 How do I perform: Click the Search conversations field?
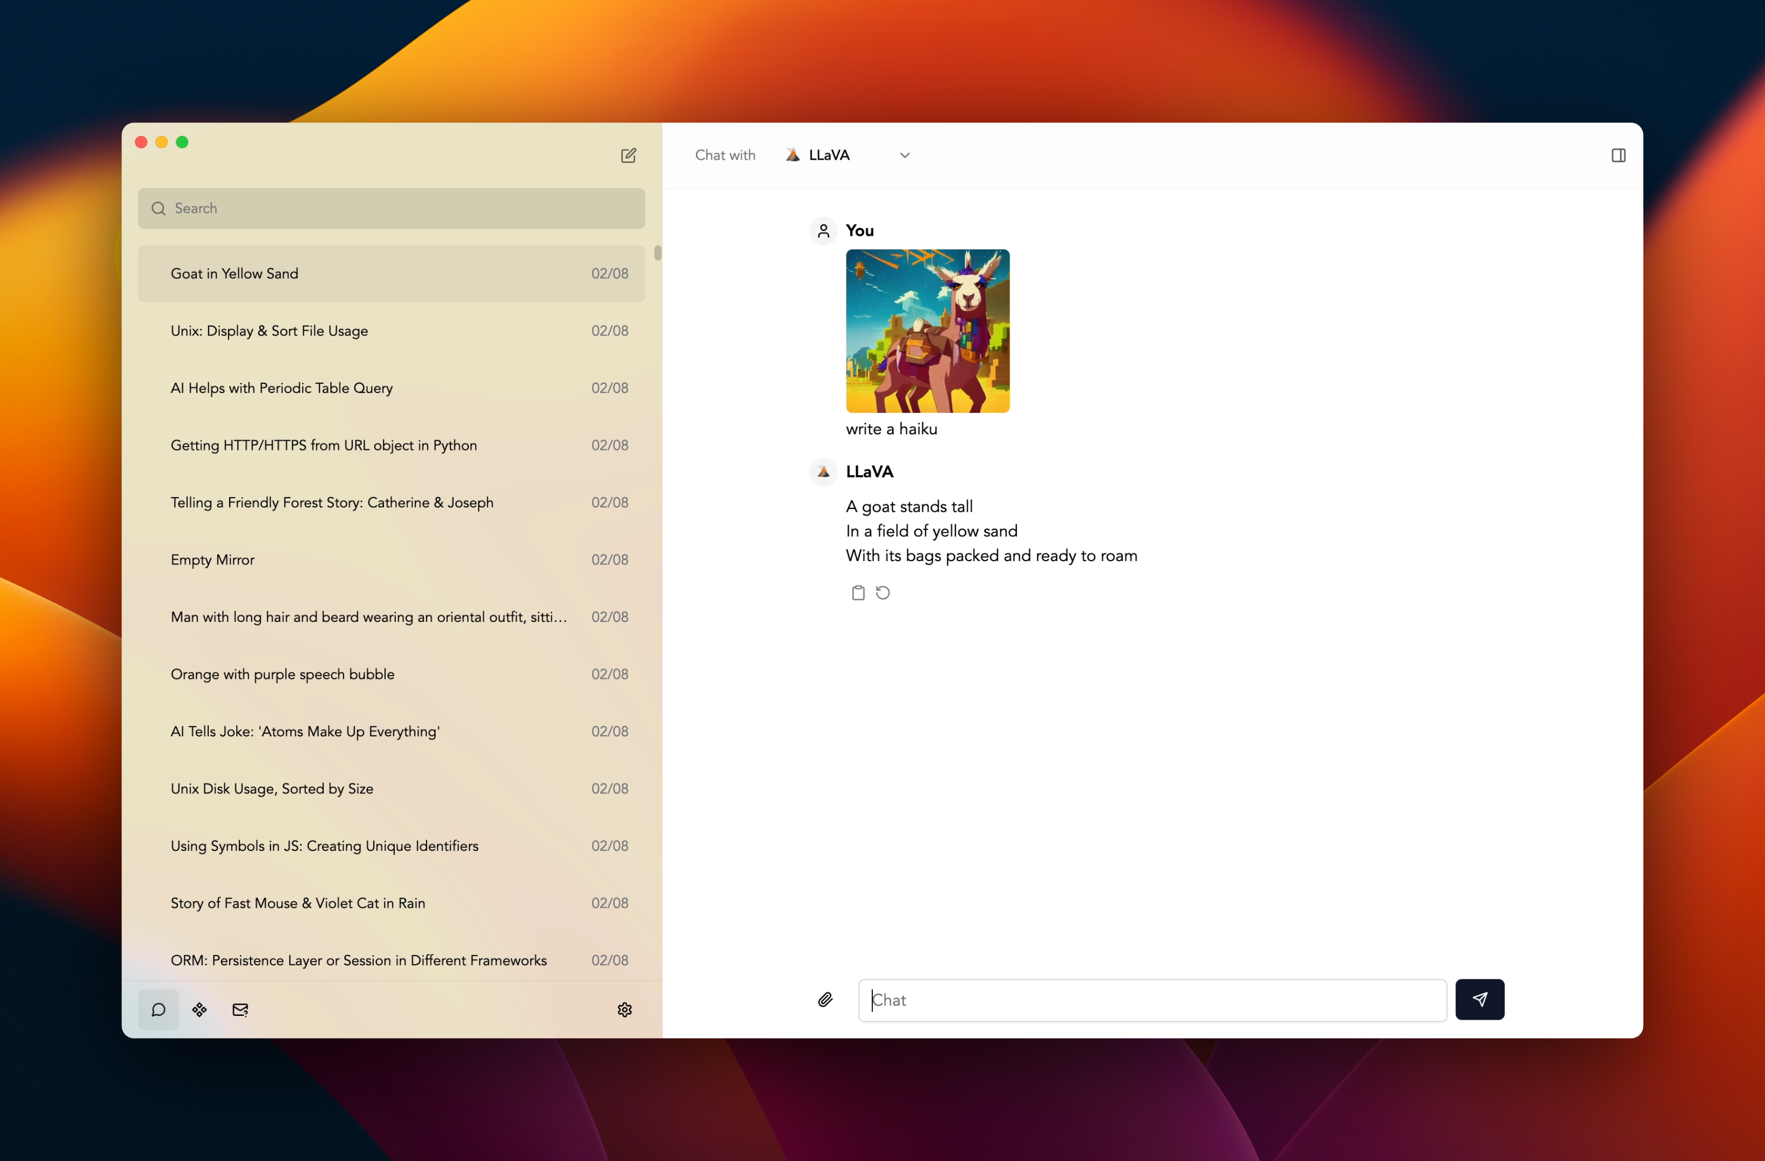(x=392, y=209)
